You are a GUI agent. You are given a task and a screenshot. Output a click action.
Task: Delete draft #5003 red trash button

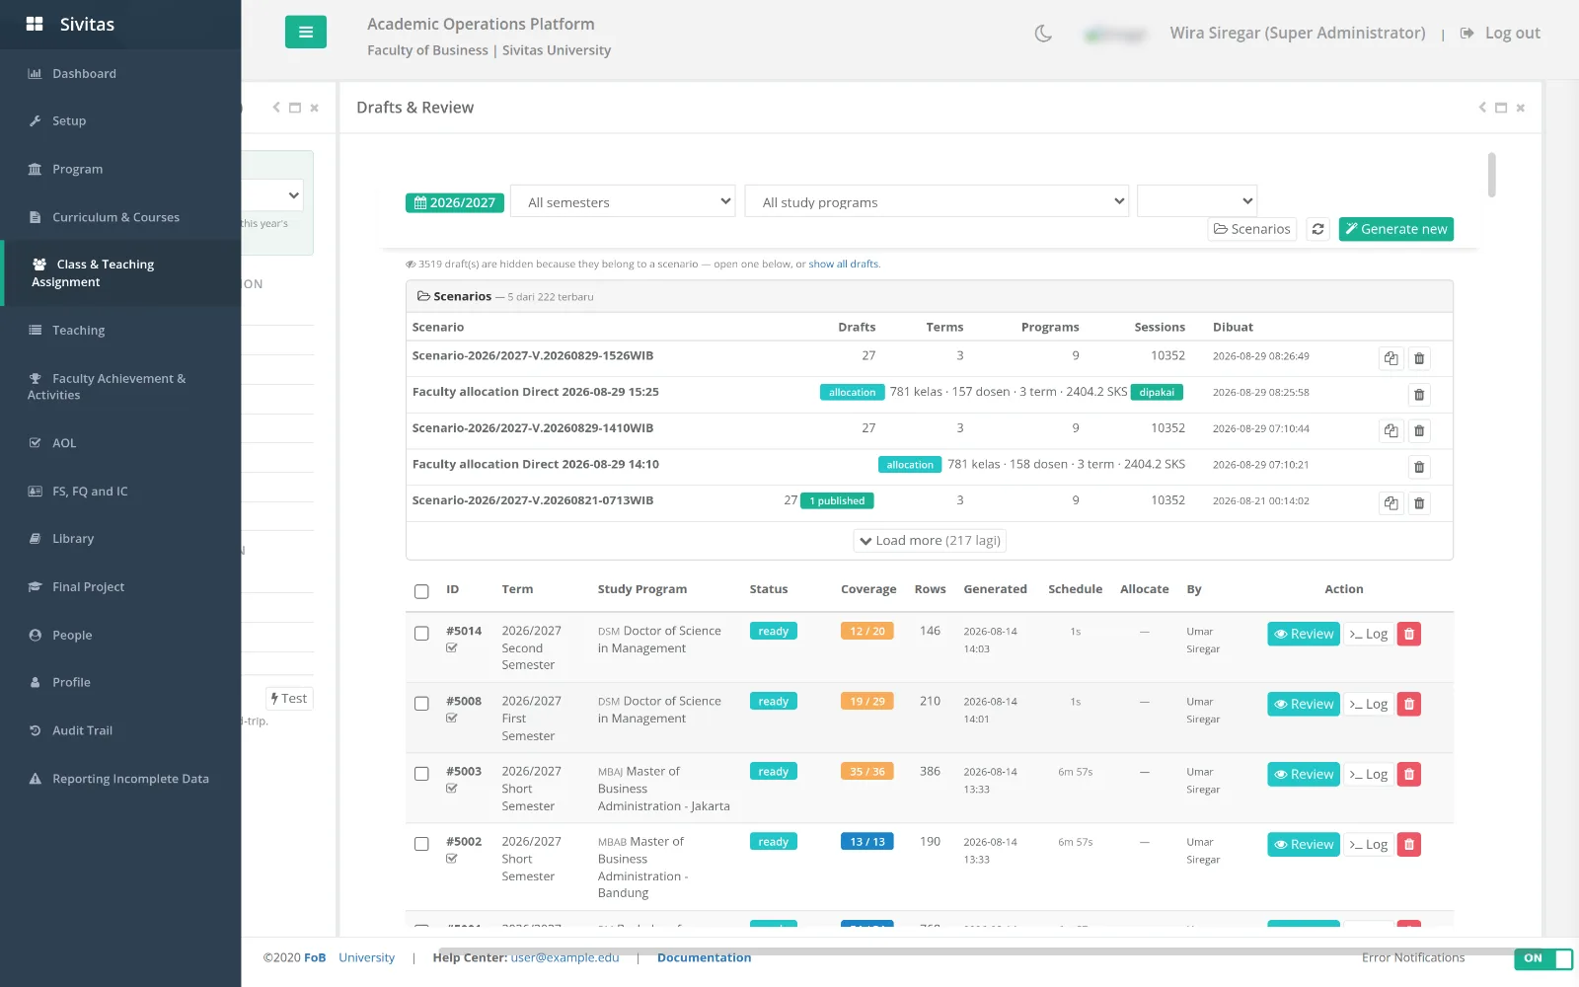coord(1409,774)
